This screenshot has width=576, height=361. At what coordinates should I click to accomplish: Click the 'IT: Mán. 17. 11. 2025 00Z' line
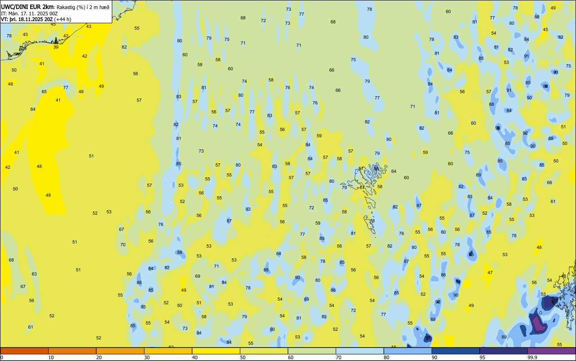30,14
